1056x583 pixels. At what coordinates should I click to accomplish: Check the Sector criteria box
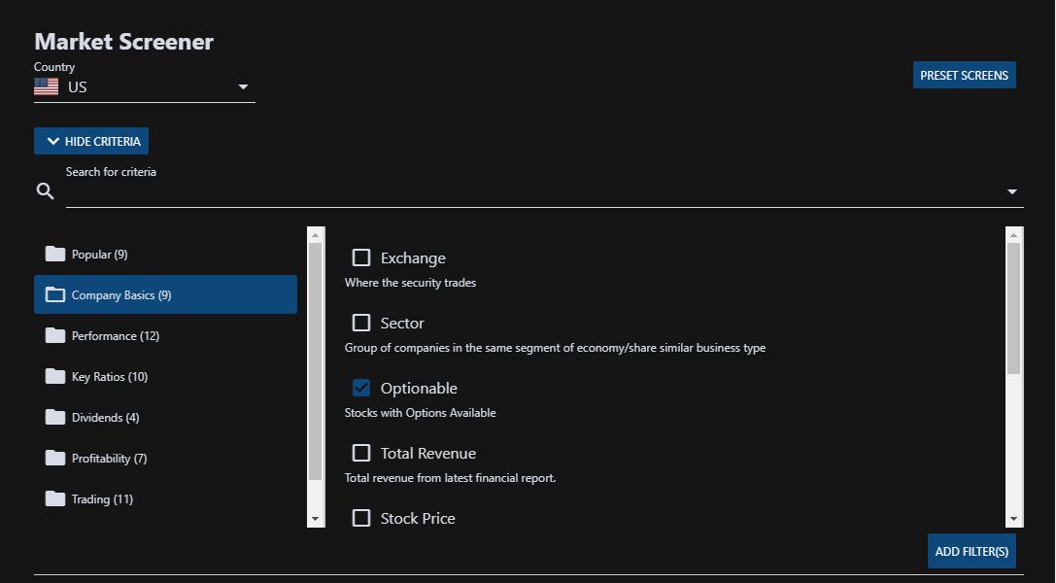coord(361,324)
